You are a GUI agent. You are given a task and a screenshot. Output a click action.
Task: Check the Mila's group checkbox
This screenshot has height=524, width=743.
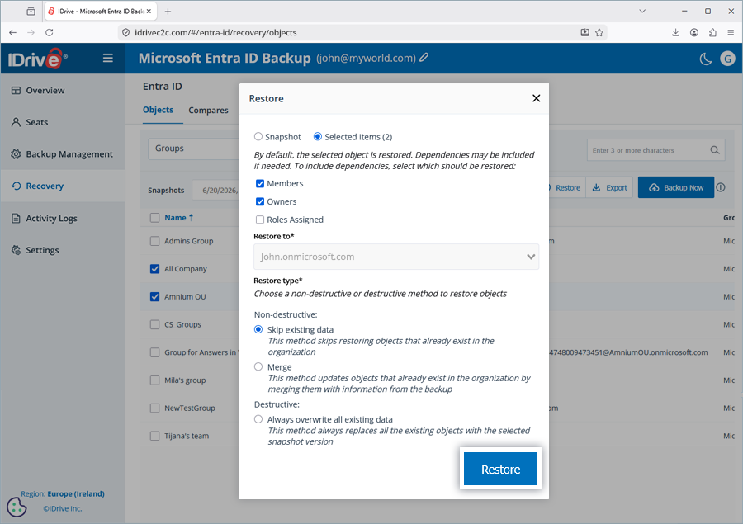(x=154, y=380)
